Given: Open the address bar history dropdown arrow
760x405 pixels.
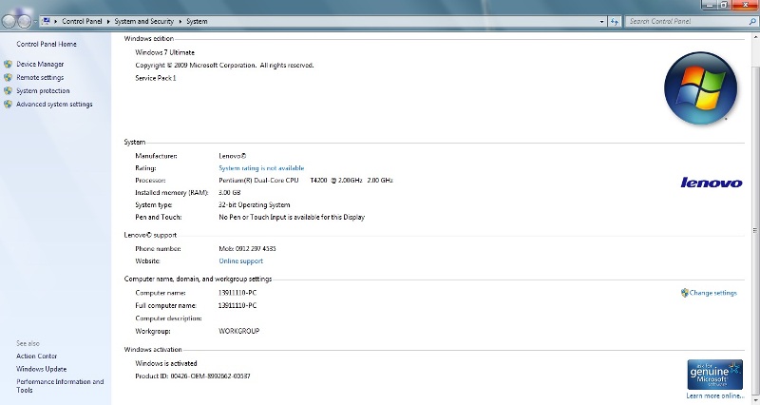Looking at the screenshot, I should click(602, 21).
